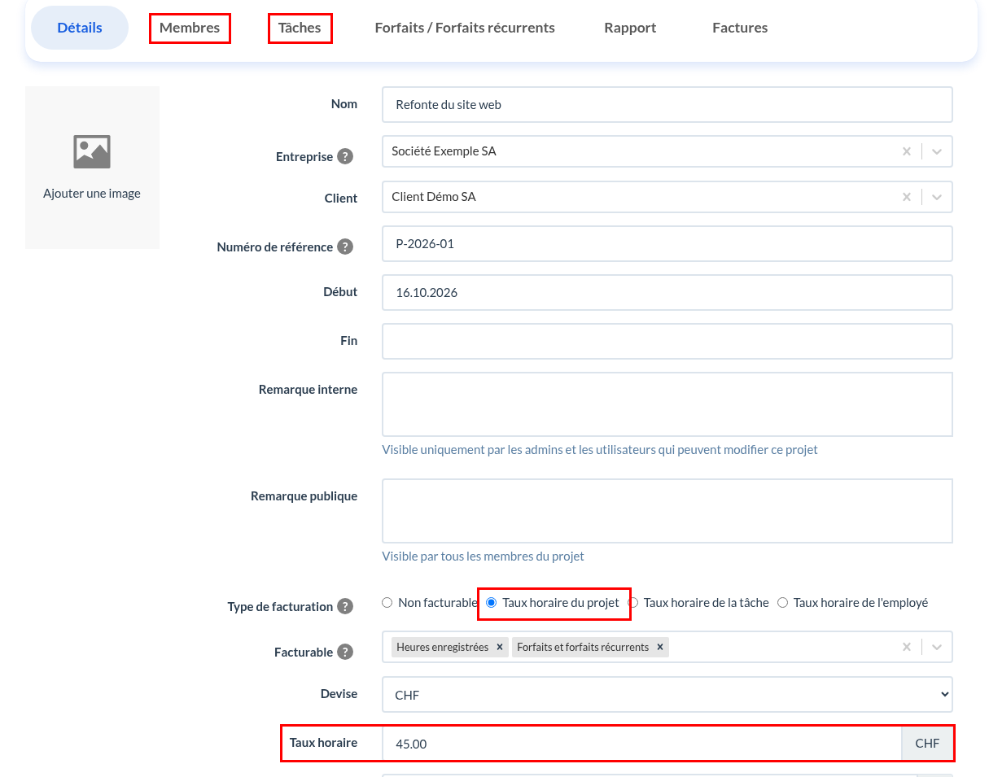Click the Entreprise help question-mark icon
989x777 pixels.
[345, 156]
